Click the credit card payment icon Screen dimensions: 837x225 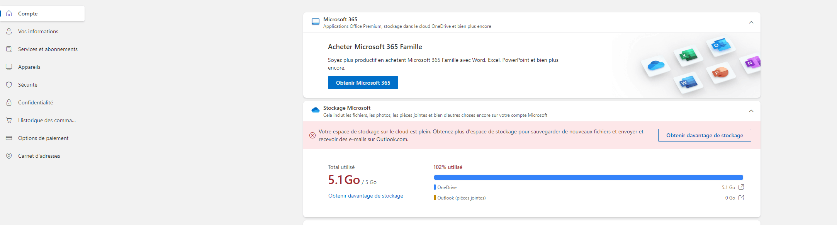click(x=9, y=138)
